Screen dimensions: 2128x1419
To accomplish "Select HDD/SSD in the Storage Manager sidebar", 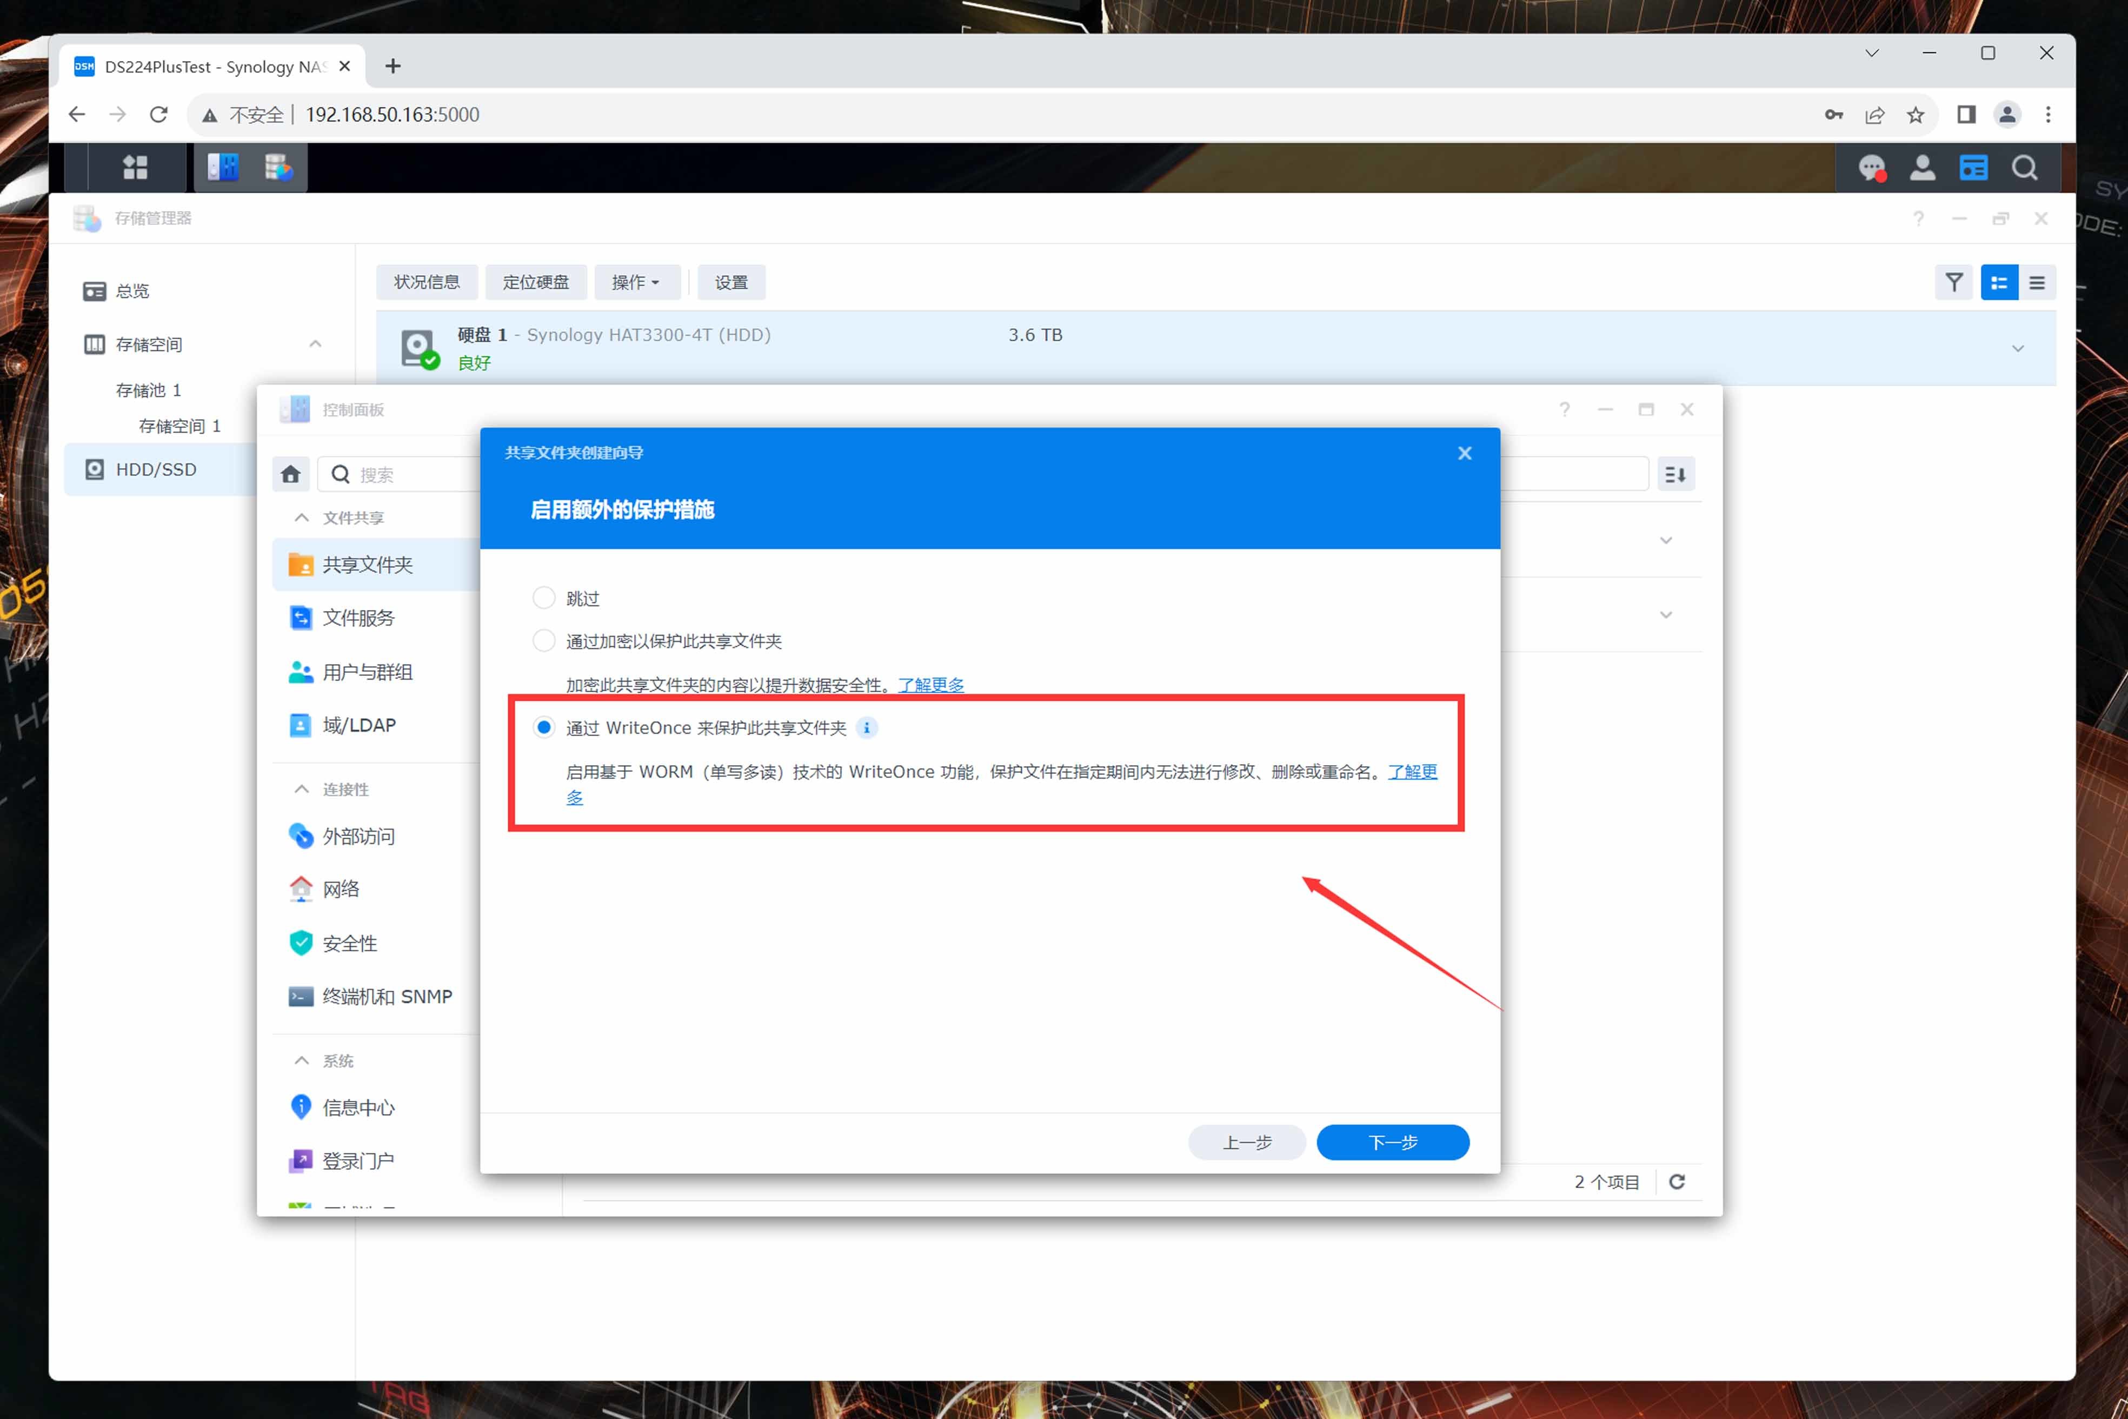I will [156, 470].
